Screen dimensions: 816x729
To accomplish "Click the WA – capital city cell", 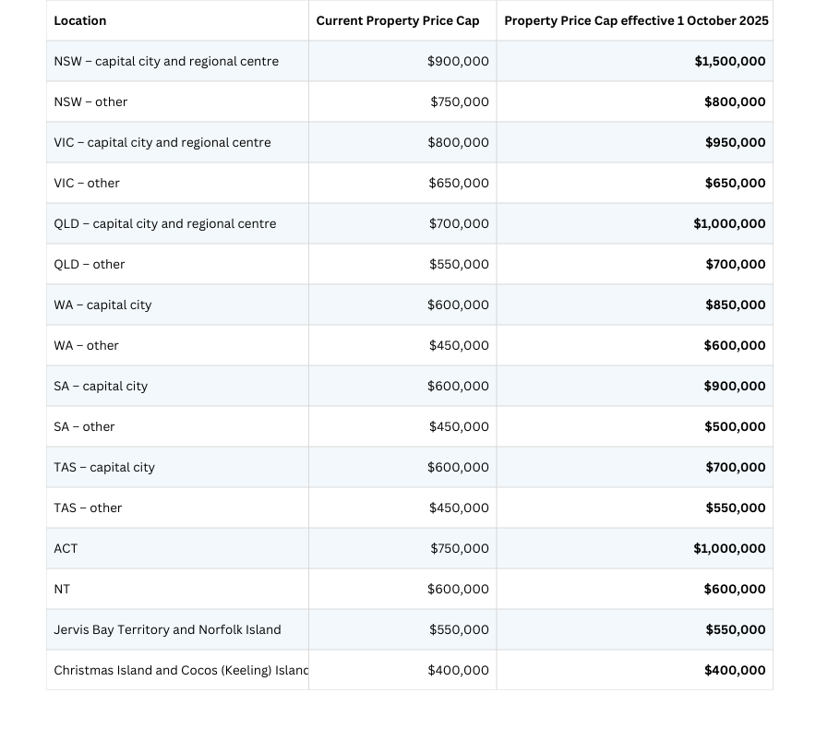I will [102, 305].
